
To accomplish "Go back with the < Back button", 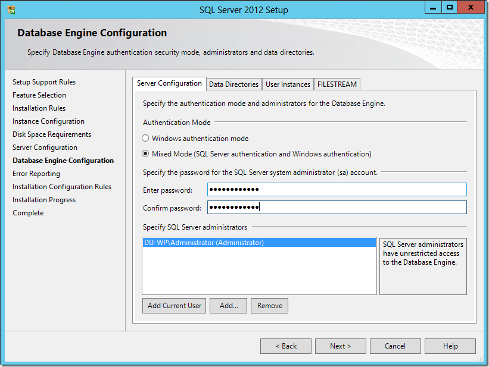I will 286,346.
